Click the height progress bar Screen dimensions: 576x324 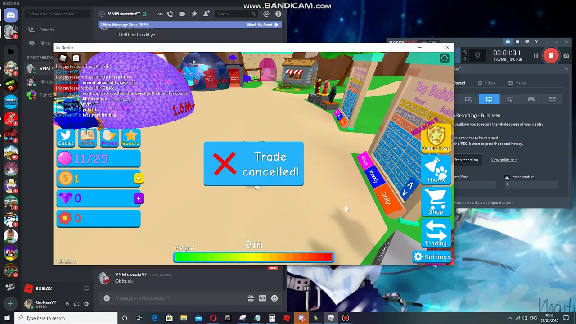(x=254, y=257)
